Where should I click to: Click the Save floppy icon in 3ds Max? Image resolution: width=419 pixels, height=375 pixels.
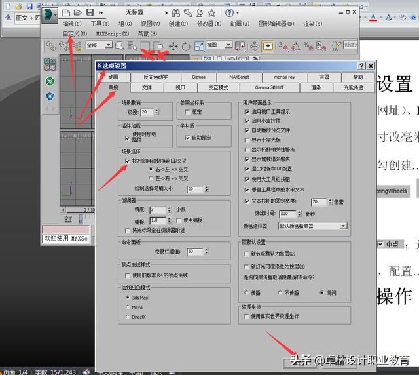coord(90,12)
